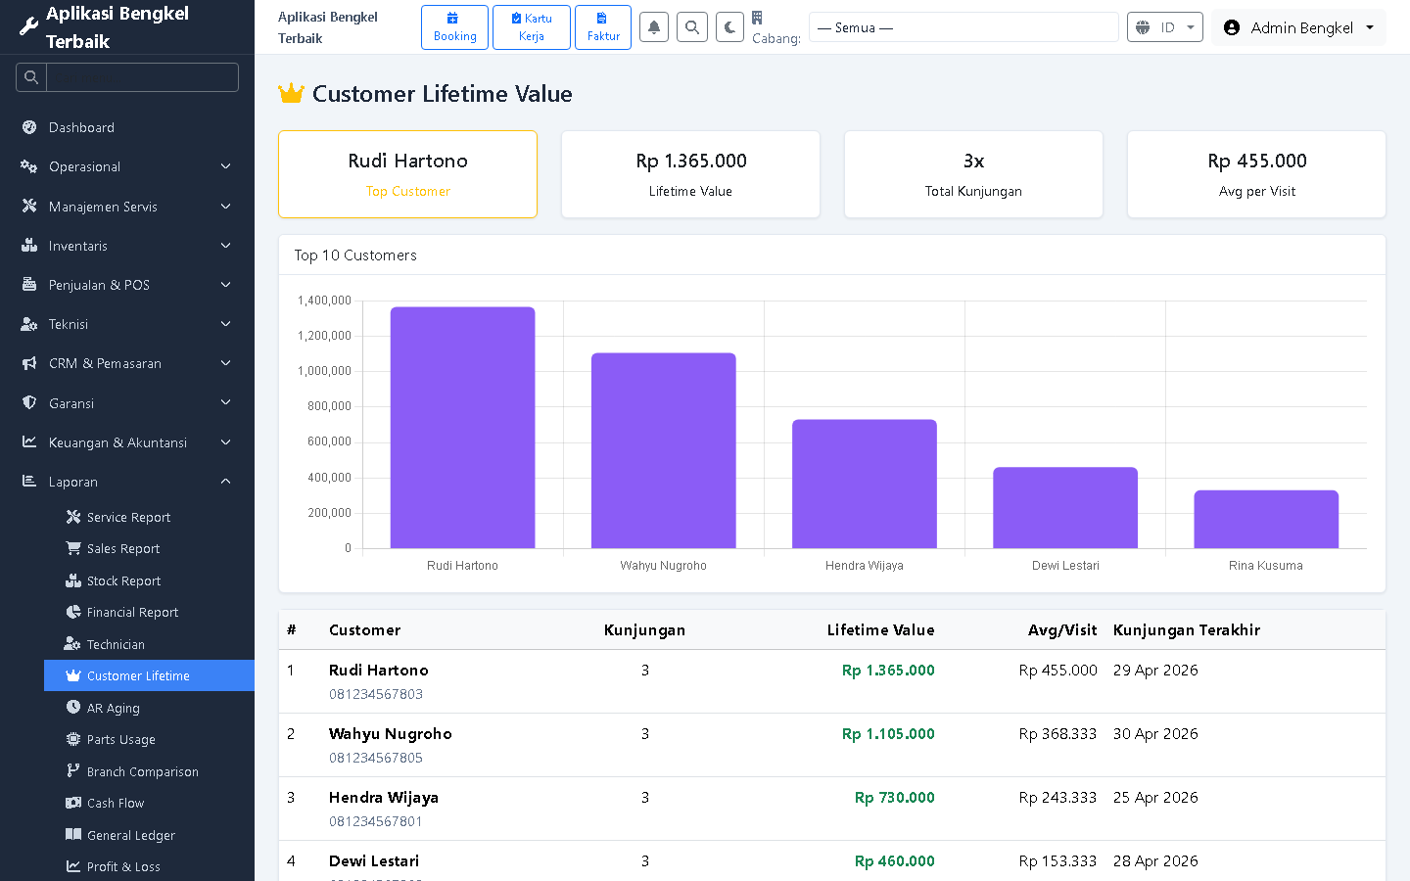
Task: Expand the CRM & Pemasaran chevron
Action: click(x=226, y=363)
